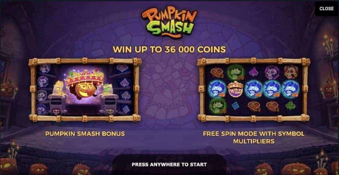The height and width of the screenshot is (175, 339).
Task: Click the purple spade symbol in top row
Action: pyautogui.click(x=253, y=72)
